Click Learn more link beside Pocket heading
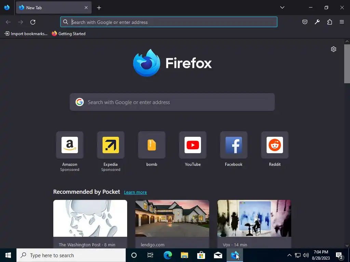350x262 pixels. click(x=135, y=192)
